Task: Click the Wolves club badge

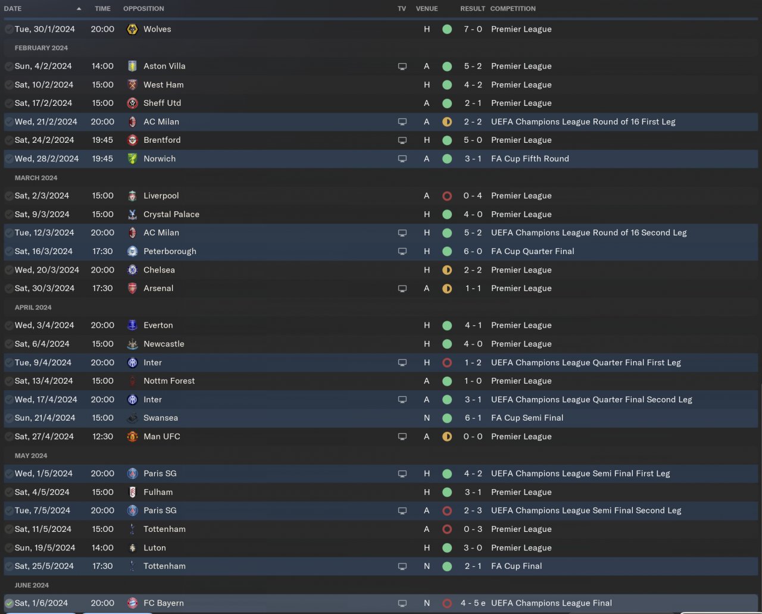Action: (x=133, y=29)
